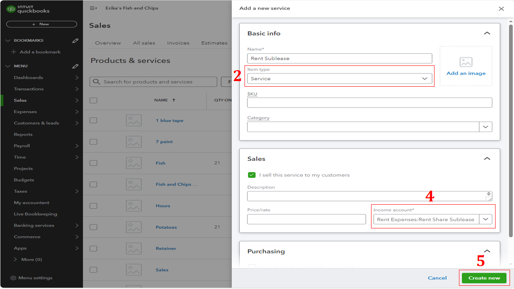The width and height of the screenshot is (514, 289).
Task: Click Add a bookmark
Action: click(x=40, y=52)
